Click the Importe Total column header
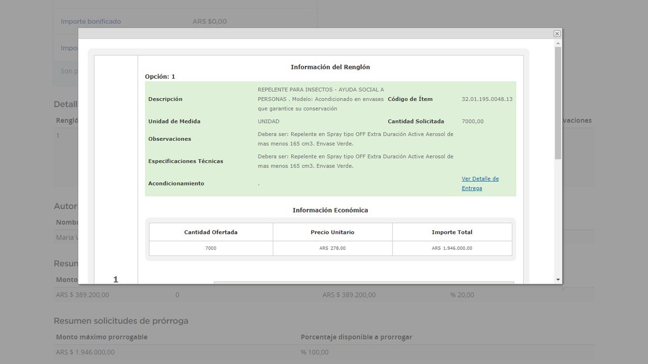The width and height of the screenshot is (648, 364). (x=452, y=232)
